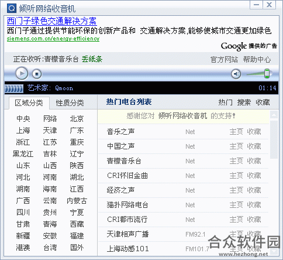Open the 西门子绿色交通解决方案 ad link
This screenshot has height=260, width=283.
click(x=52, y=21)
